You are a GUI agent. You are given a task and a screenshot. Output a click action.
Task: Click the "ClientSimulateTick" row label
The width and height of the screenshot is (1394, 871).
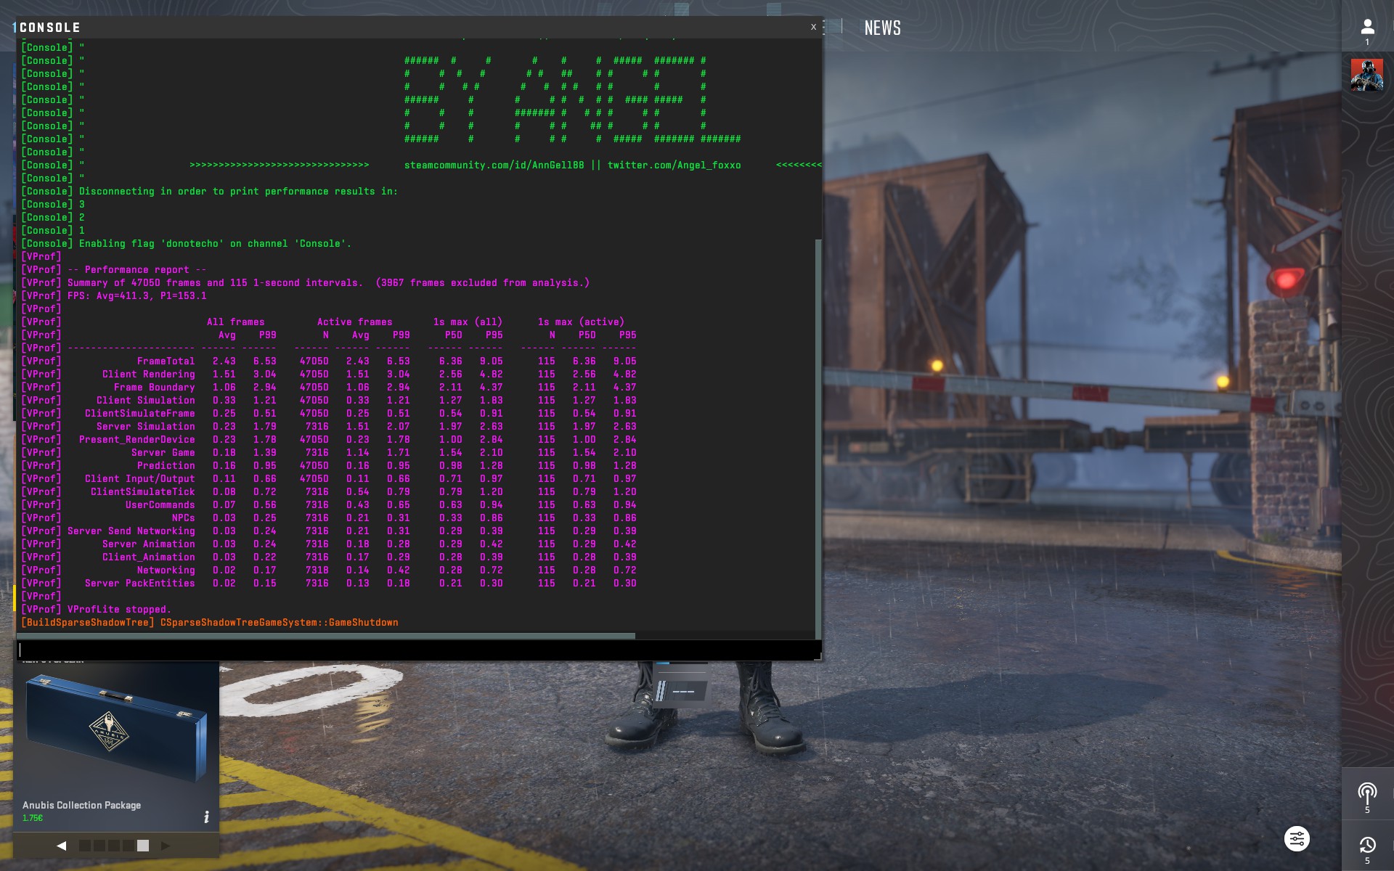pos(143,492)
